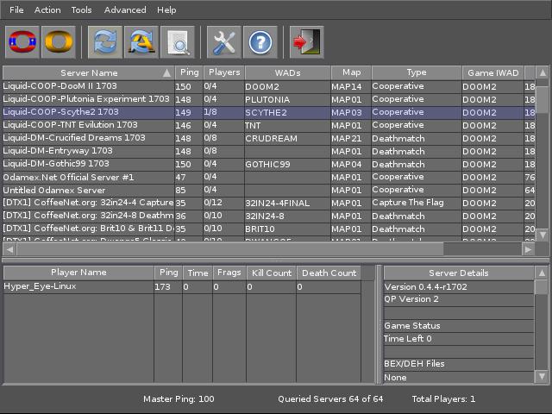Viewport: 552px width, 414px height.
Task: Click the Frags column header in player list
Action: point(229,273)
